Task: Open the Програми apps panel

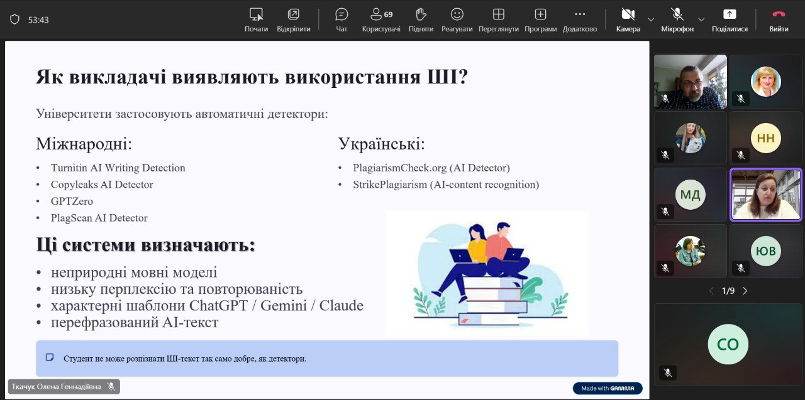Action: click(x=540, y=19)
